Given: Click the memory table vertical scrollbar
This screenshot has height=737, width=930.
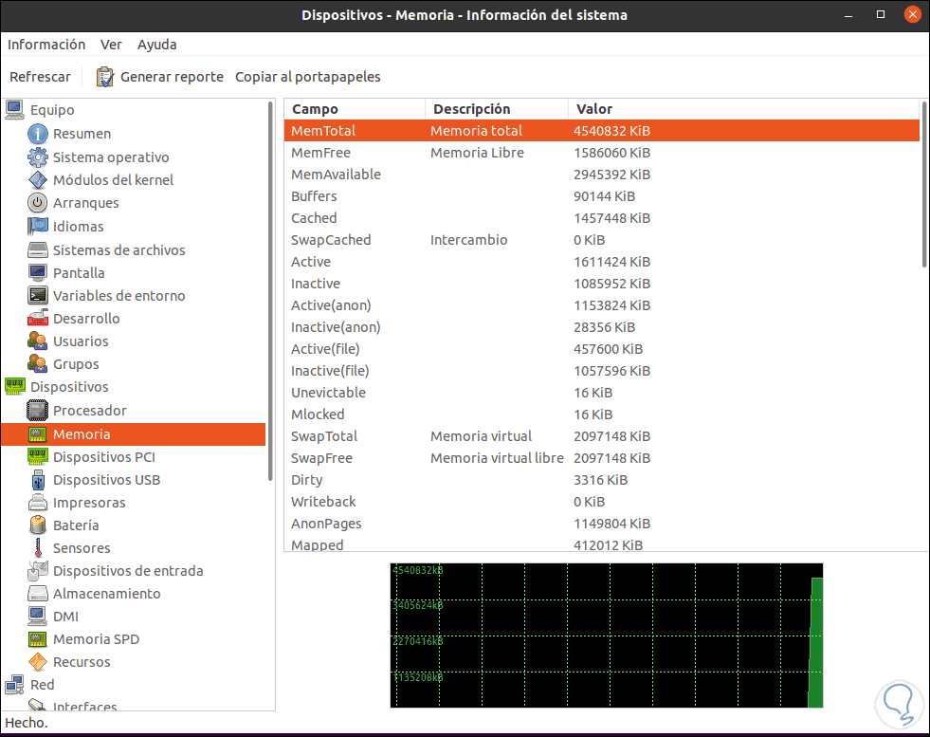Looking at the screenshot, I should tap(924, 184).
